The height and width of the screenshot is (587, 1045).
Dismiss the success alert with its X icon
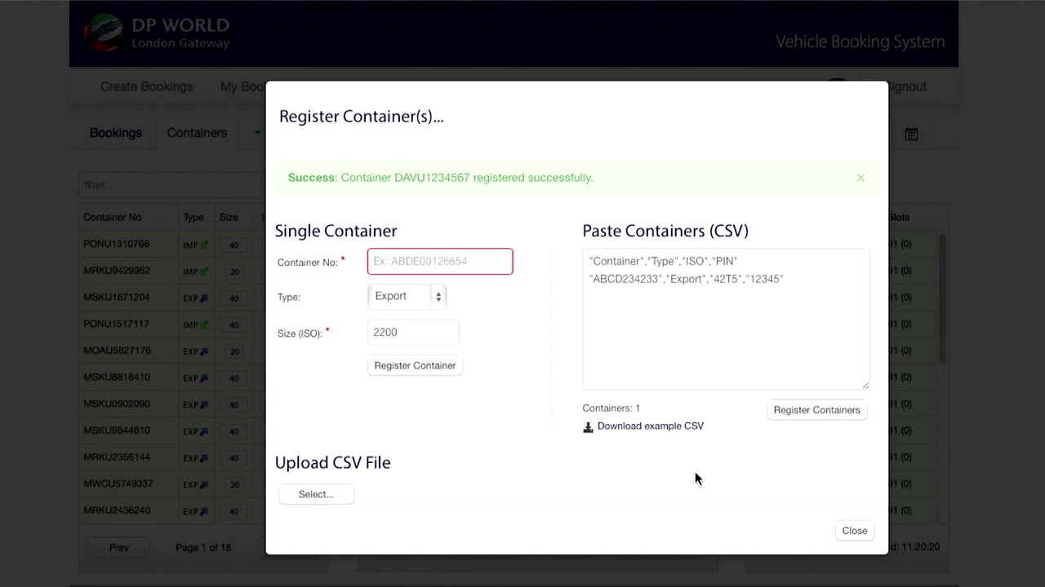pos(860,178)
